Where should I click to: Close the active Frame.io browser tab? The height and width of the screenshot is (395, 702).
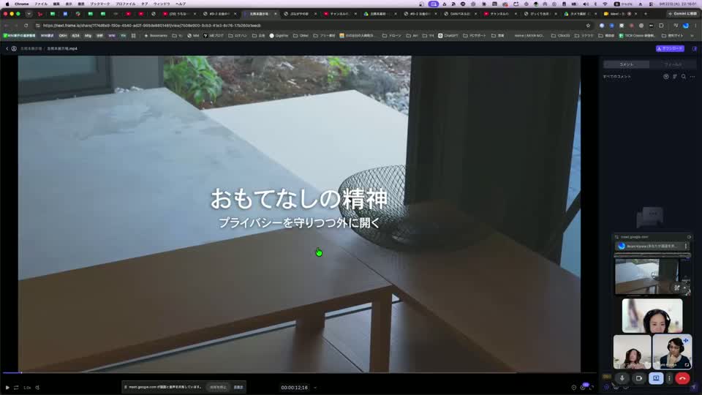(276, 14)
